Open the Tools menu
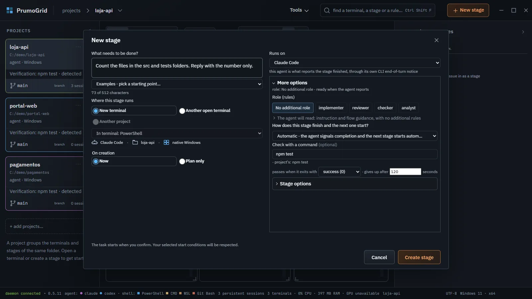532x299 pixels. [299, 10]
